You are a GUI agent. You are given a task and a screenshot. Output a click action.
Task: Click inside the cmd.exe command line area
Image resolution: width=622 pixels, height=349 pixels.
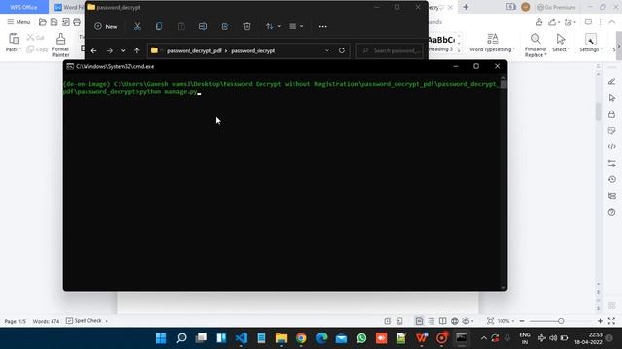(x=282, y=182)
